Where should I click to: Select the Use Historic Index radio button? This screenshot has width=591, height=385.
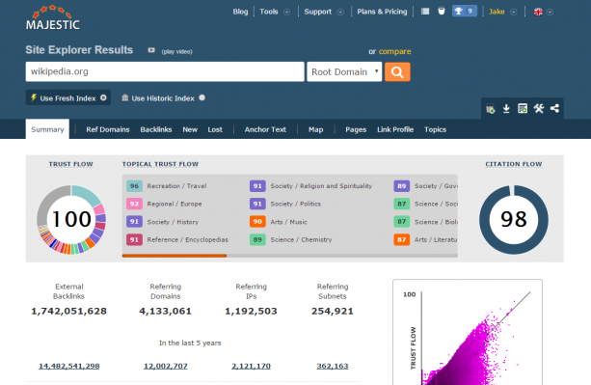tap(202, 97)
